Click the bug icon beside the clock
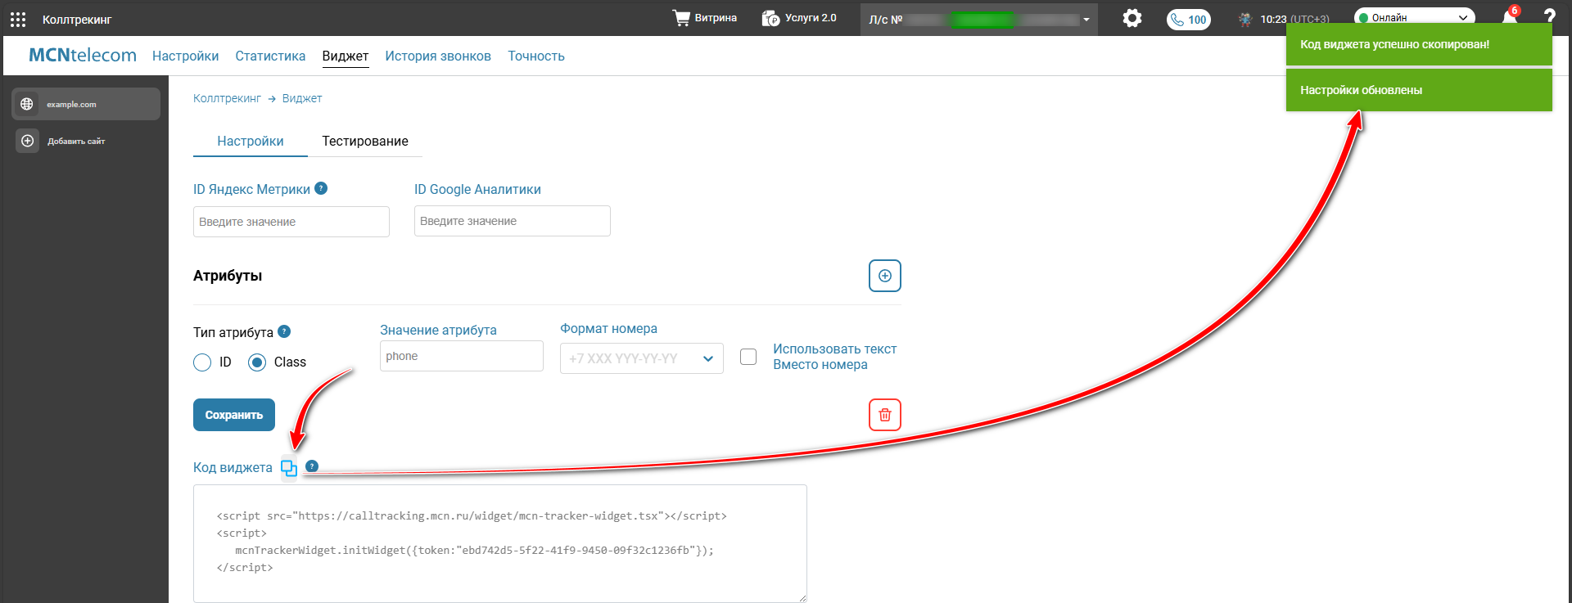Image resolution: width=1572 pixels, height=603 pixels. click(x=1245, y=20)
